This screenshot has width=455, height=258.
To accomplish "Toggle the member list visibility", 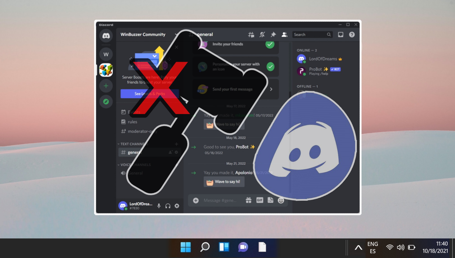I will coord(284,35).
